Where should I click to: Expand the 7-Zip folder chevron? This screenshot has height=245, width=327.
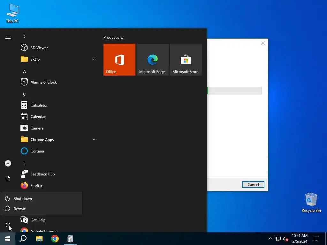94,59
